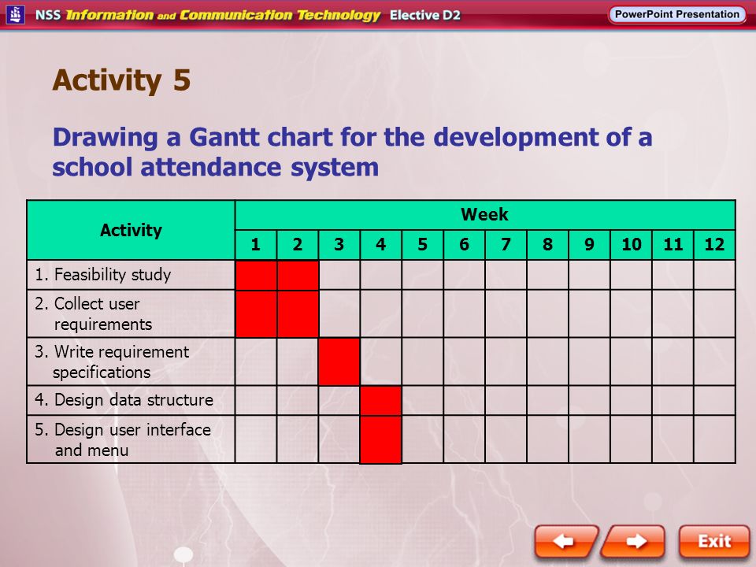Select week 10 column header
The image size is (756, 567).
(631, 245)
